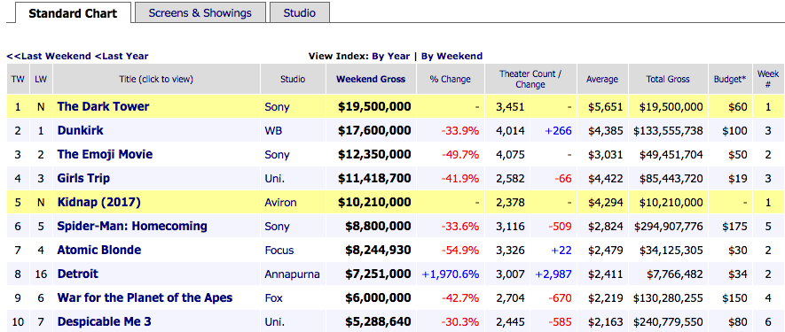Open Atomic Blonde page
Image resolution: width=785 pixels, height=332 pixels.
99,250
